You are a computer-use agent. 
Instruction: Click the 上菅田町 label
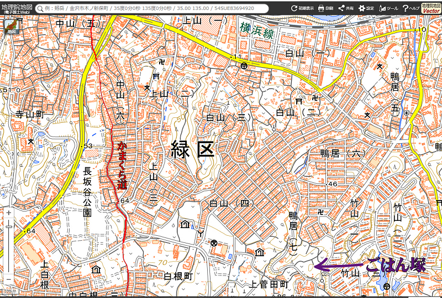click(269, 285)
